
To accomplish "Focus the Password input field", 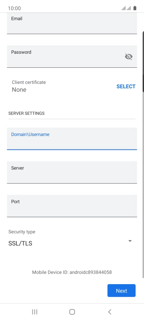I will coord(72,56).
